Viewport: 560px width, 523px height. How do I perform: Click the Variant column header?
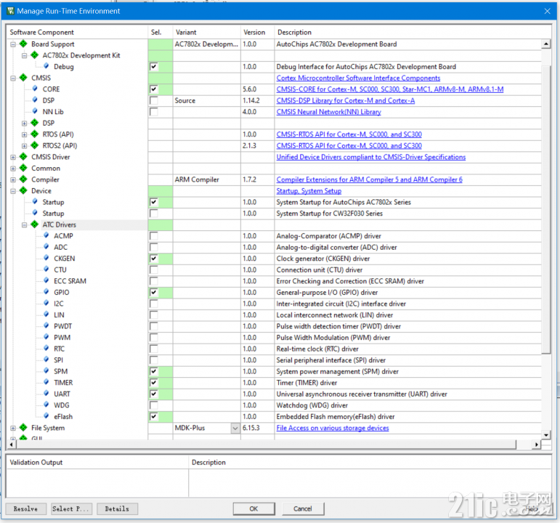coord(207,32)
